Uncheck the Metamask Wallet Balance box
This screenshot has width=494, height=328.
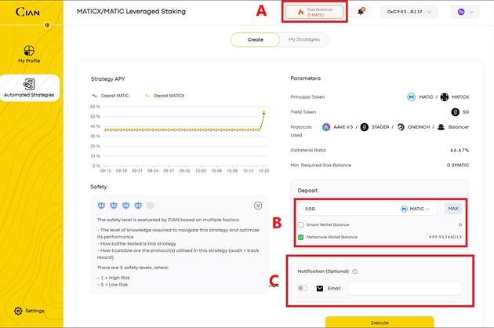click(302, 237)
